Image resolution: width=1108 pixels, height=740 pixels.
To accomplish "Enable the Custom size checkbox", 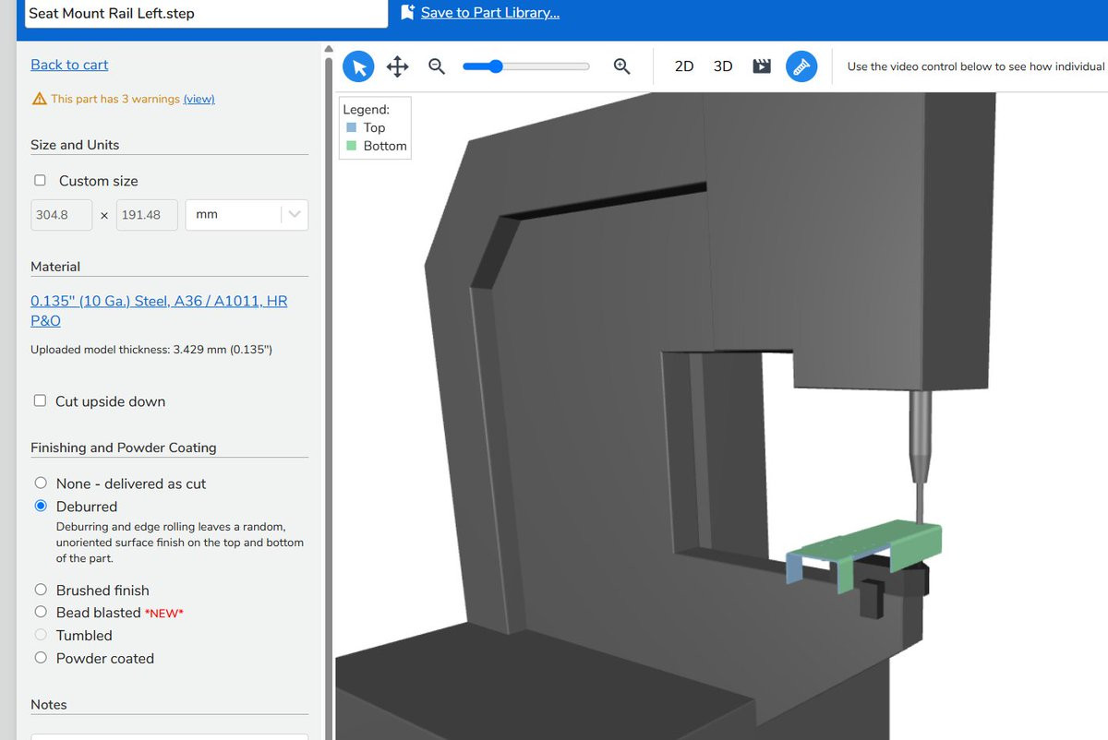I will (x=40, y=181).
